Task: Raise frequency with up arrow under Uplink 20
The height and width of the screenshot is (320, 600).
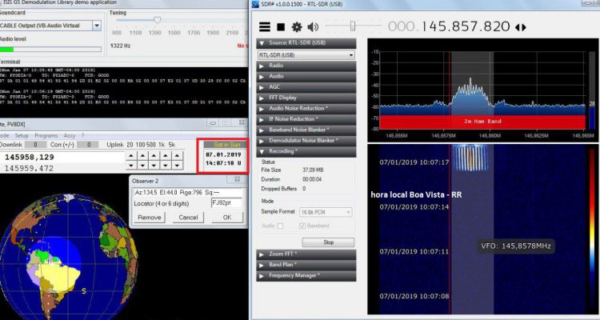Action: (x=131, y=156)
